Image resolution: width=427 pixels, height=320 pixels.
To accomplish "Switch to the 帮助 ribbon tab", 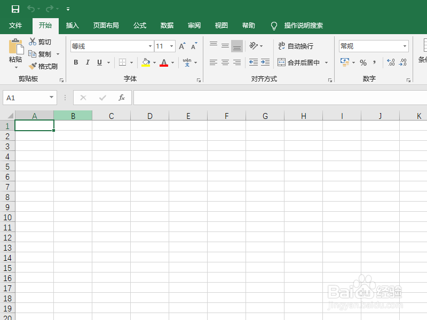I will [x=249, y=26].
